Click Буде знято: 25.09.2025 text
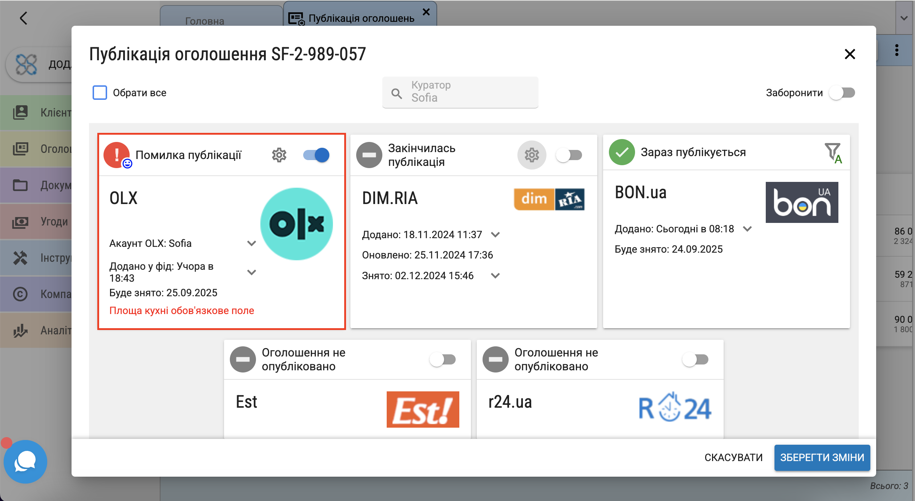 point(163,293)
